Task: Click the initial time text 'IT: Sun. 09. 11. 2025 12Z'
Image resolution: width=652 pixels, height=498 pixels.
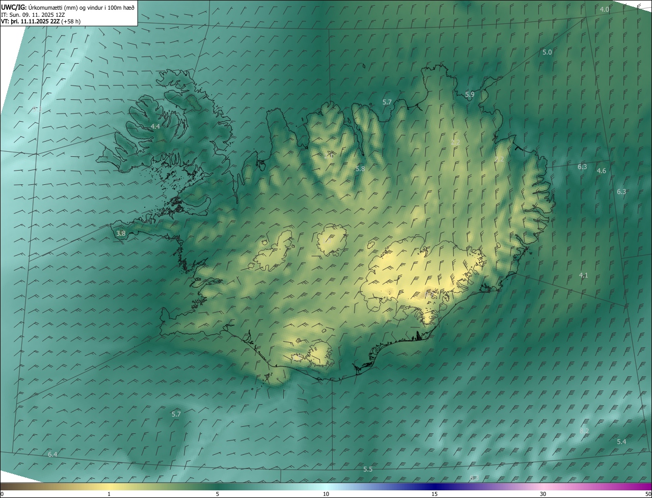Action: [33, 14]
